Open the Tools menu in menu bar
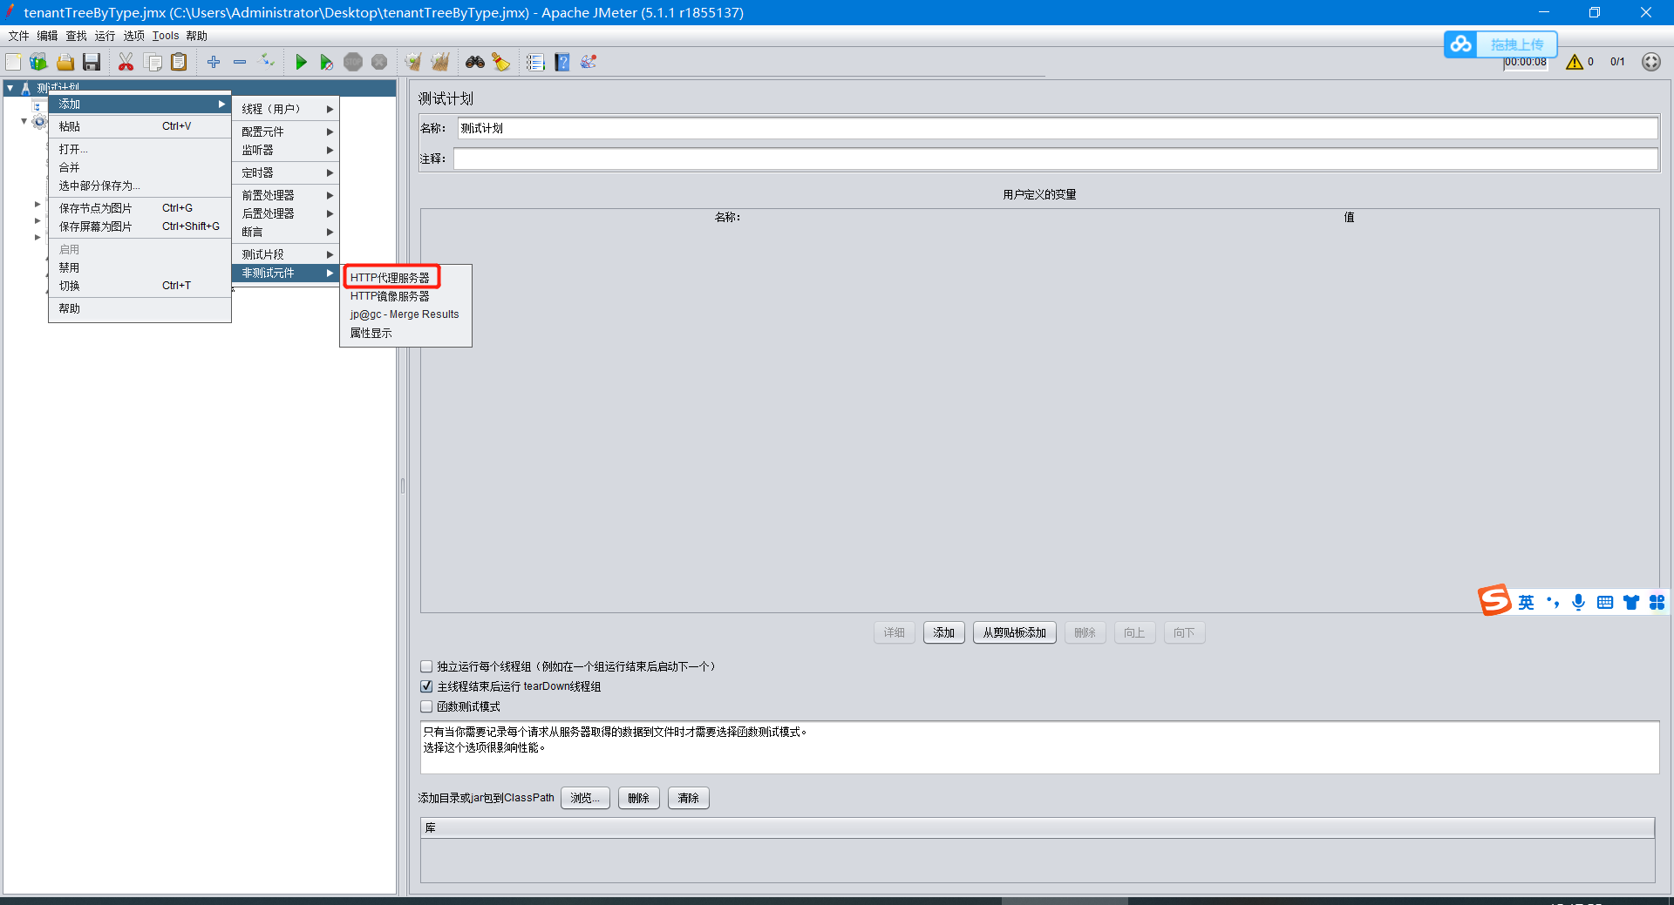 pyautogui.click(x=166, y=36)
